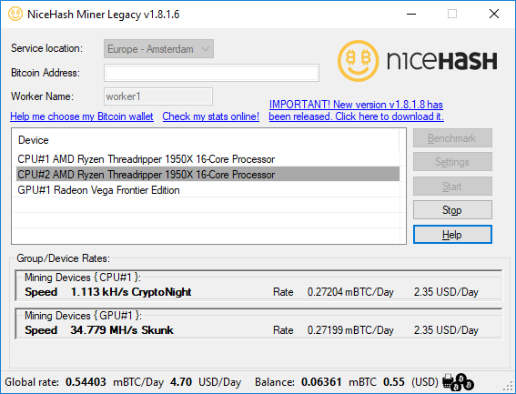Click the NiceHash smiley icon in title bar
This screenshot has width=516, height=394.
point(15,14)
